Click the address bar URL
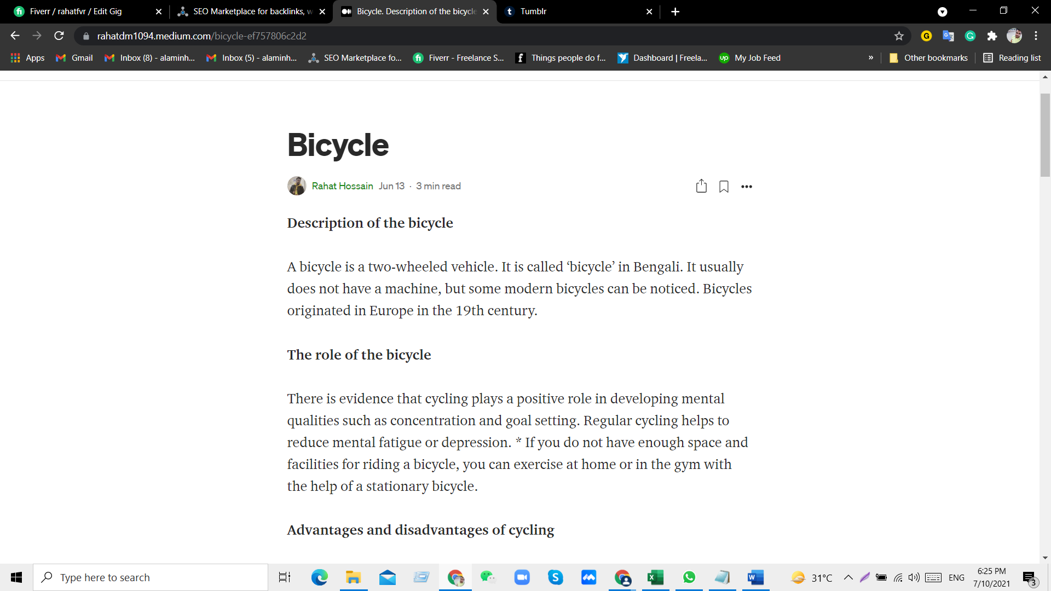 201,36
